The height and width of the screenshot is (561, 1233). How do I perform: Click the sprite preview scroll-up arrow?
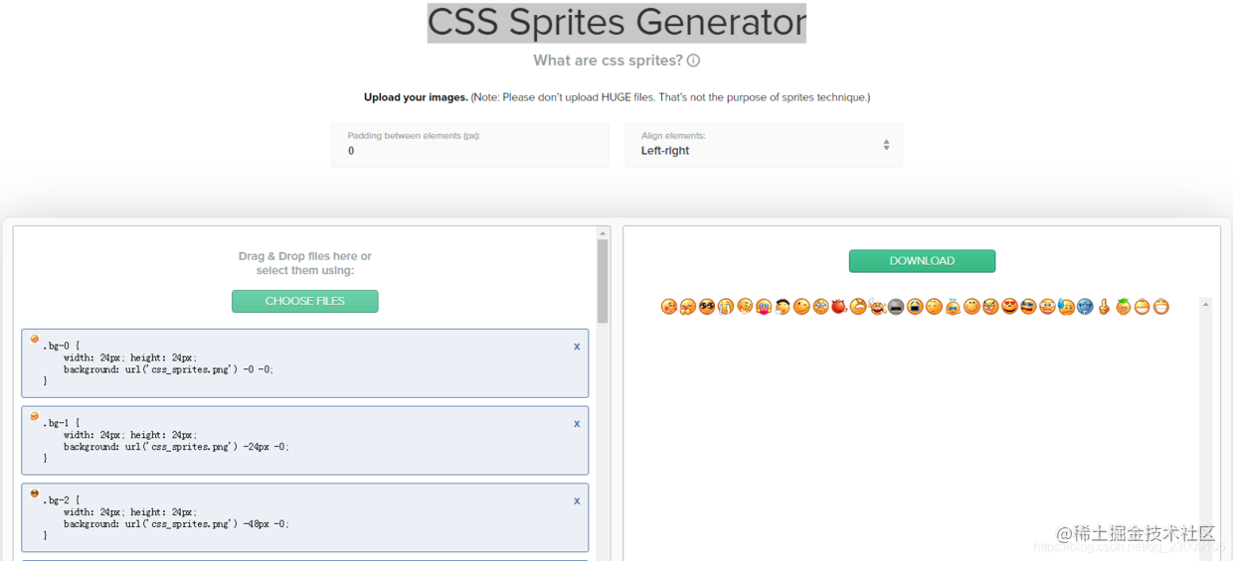click(x=1205, y=304)
